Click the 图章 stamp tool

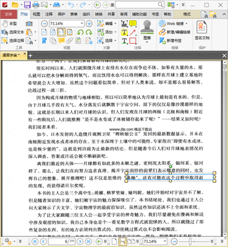click(147, 31)
